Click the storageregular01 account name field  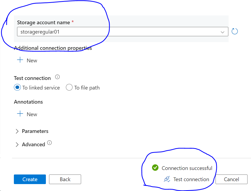pyautogui.click(x=117, y=32)
